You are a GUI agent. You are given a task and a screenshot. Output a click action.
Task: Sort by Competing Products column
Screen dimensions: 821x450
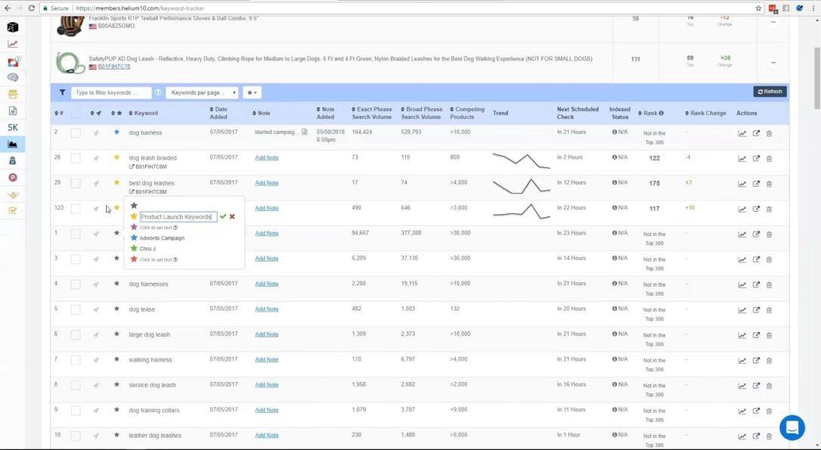(467, 113)
